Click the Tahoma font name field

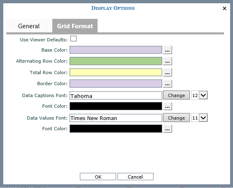pyautogui.click(x=116, y=95)
